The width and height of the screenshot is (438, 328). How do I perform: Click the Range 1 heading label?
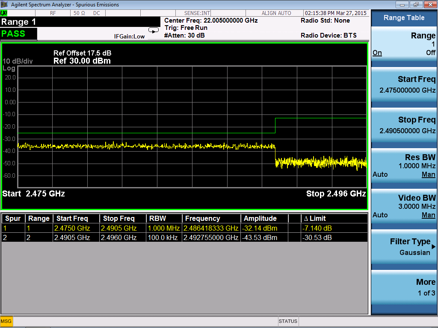[x=19, y=22]
